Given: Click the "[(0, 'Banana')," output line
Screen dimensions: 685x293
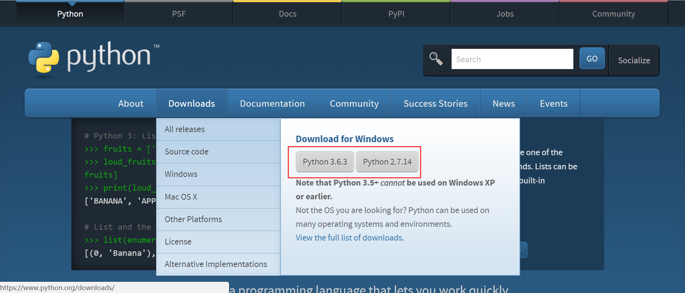Looking at the screenshot, I should (120, 253).
